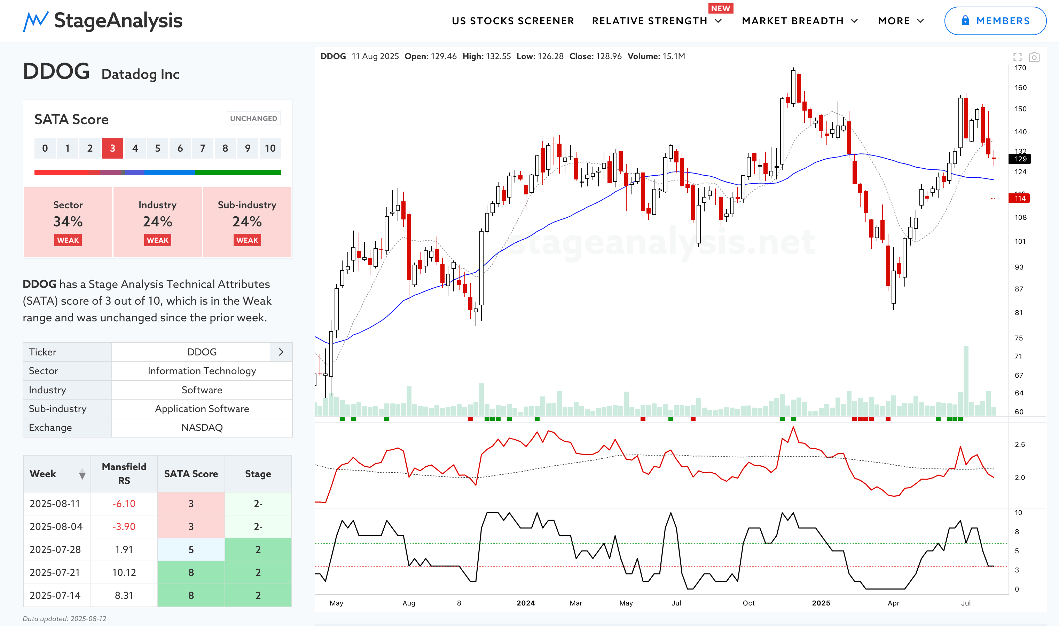This screenshot has height=626, width=1059.
Task: Select SATA score box 7
Action: pyautogui.click(x=203, y=148)
